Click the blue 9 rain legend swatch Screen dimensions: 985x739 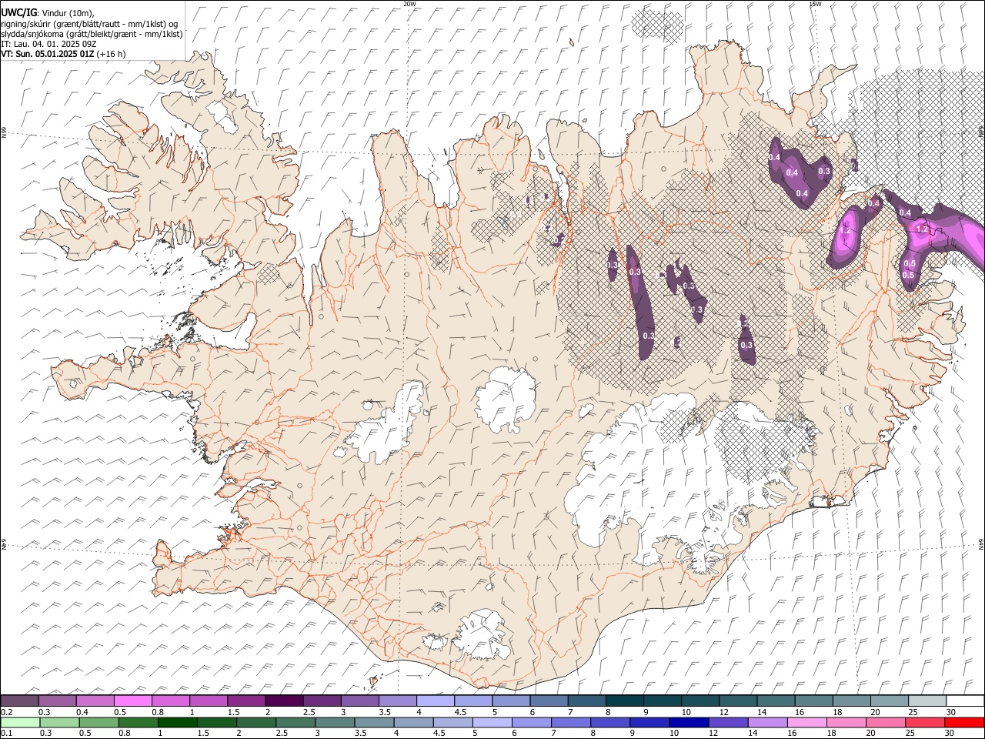point(649,722)
